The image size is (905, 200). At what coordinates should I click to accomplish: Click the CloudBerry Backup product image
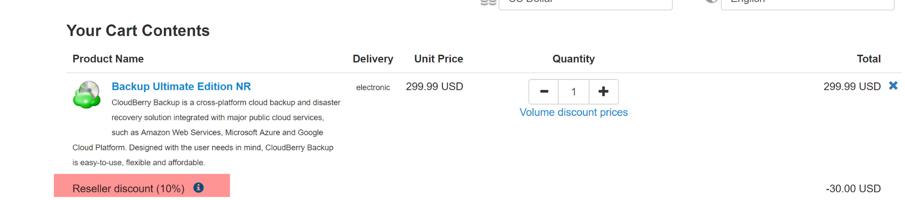(87, 95)
